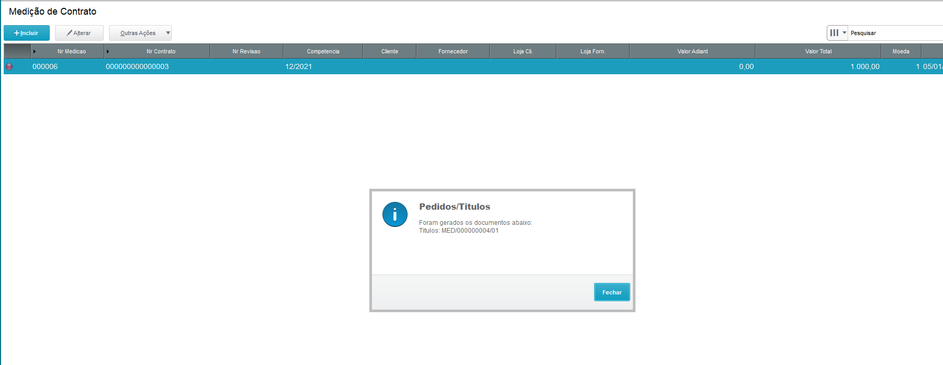Close the Pedidos/Titulos dialog with Fechar
This screenshot has height=365, width=943.
612,292
